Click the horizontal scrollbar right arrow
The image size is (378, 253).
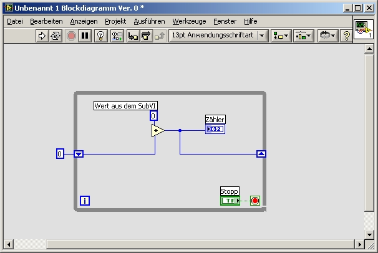(x=359, y=244)
